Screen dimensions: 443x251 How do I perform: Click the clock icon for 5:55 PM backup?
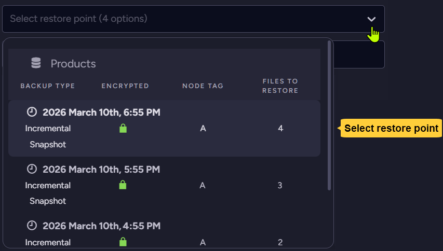[32, 169]
